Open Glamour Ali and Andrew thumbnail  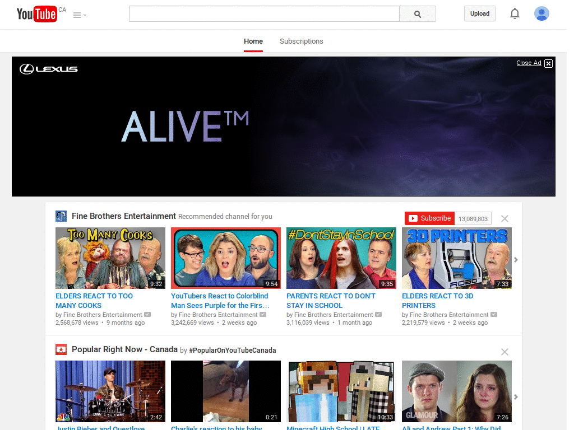click(x=457, y=391)
